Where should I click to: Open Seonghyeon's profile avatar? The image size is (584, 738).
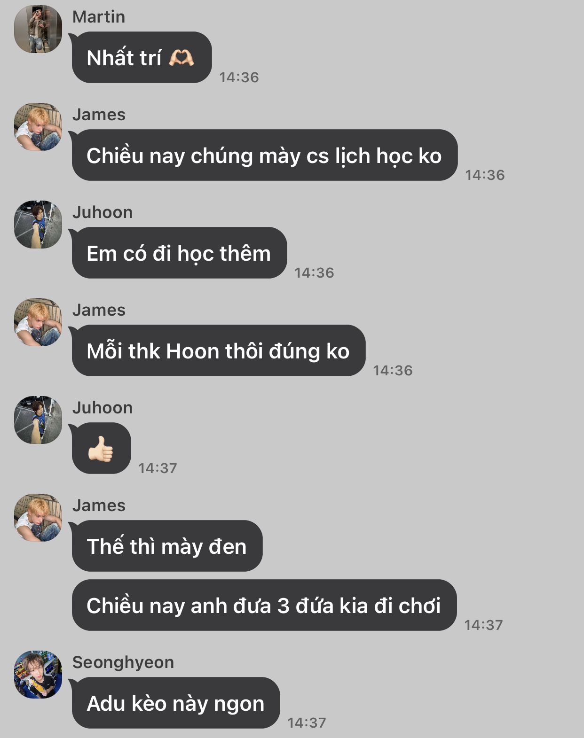point(38,675)
